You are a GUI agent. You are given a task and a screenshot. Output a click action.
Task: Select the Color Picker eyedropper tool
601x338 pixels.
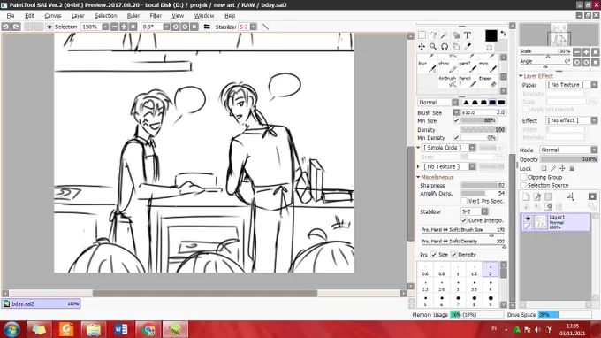tap(468, 47)
